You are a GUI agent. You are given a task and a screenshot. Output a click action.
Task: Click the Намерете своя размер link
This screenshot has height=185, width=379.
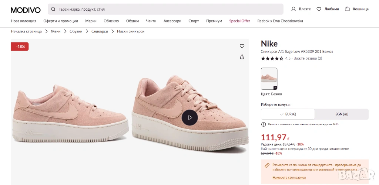(x=289, y=178)
